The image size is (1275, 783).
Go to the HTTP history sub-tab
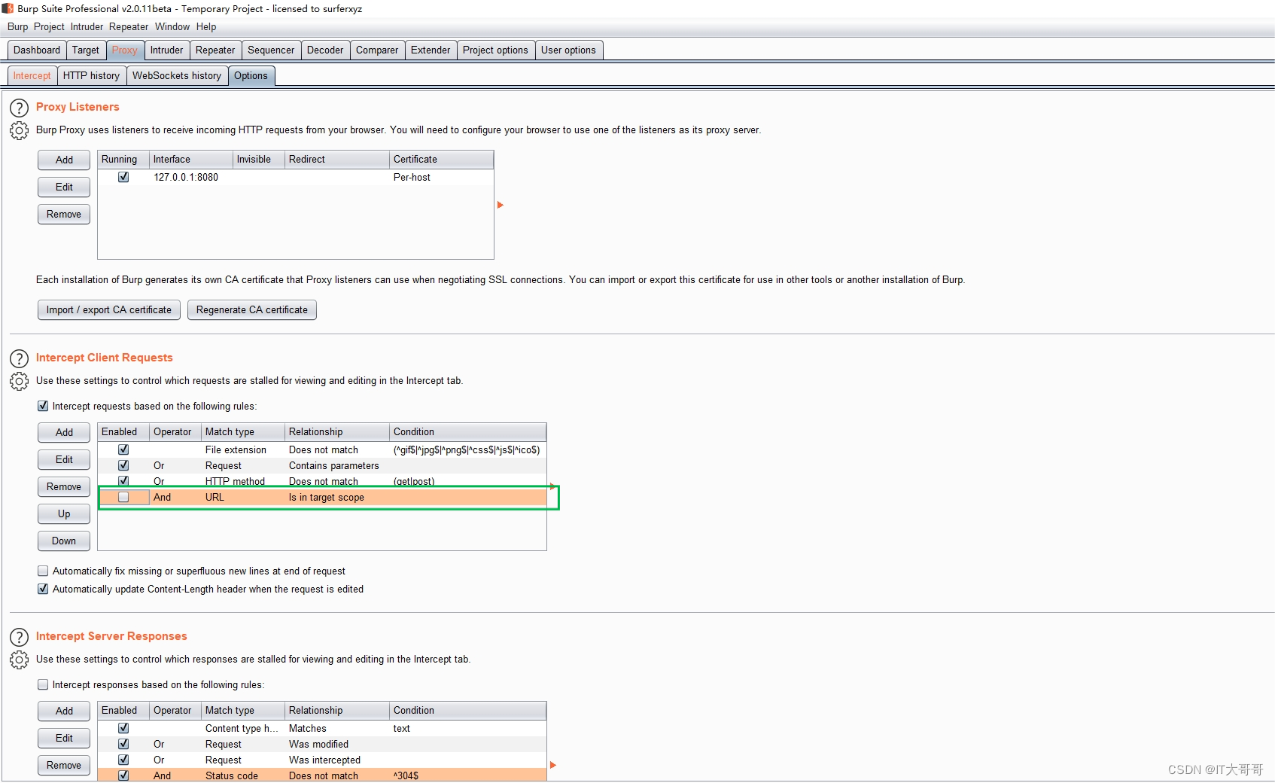tap(91, 76)
